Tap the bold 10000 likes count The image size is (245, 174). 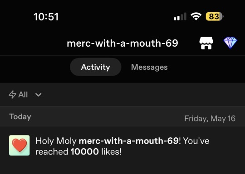point(84,151)
